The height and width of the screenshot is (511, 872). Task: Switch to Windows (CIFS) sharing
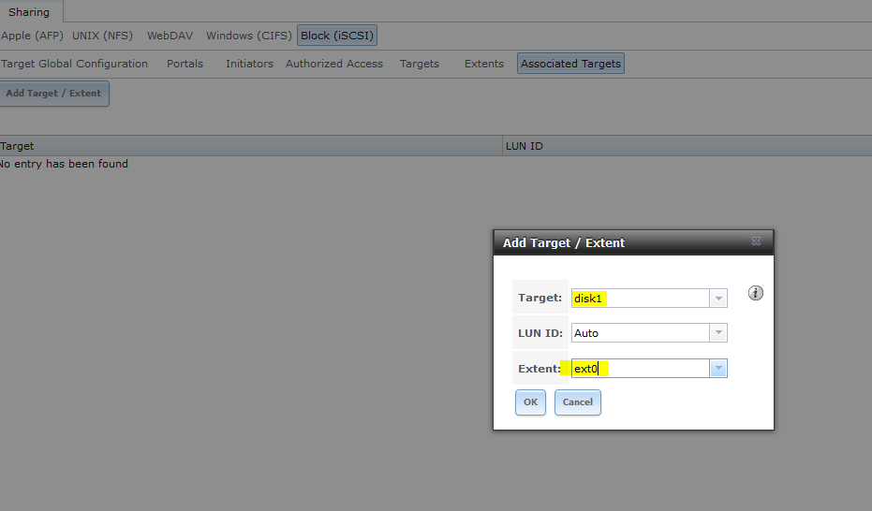click(x=248, y=36)
